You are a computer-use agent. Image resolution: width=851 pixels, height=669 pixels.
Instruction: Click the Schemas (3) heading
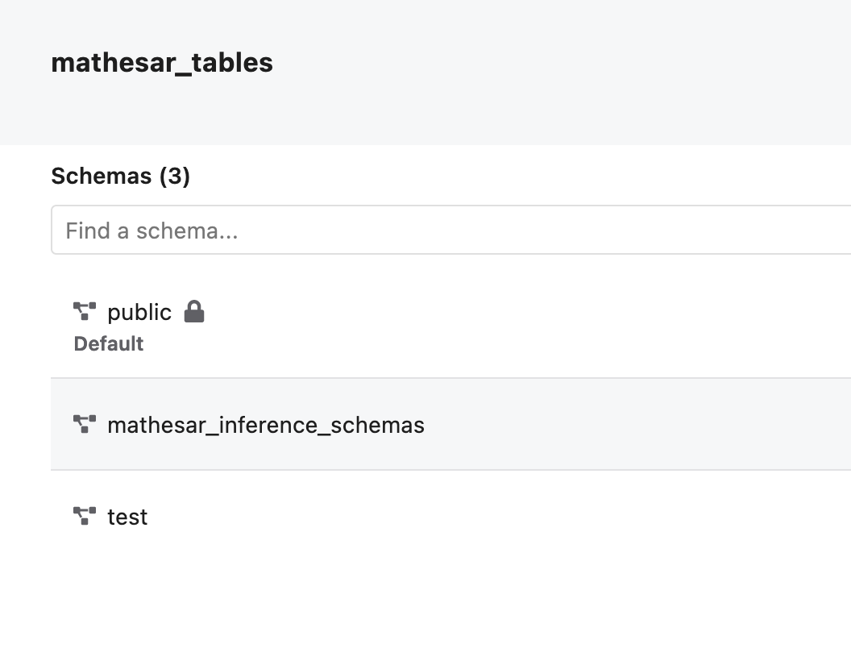[x=121, y=176]
